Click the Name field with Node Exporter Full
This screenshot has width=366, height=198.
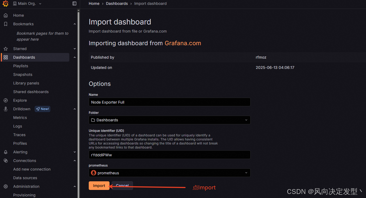[169, 102]
